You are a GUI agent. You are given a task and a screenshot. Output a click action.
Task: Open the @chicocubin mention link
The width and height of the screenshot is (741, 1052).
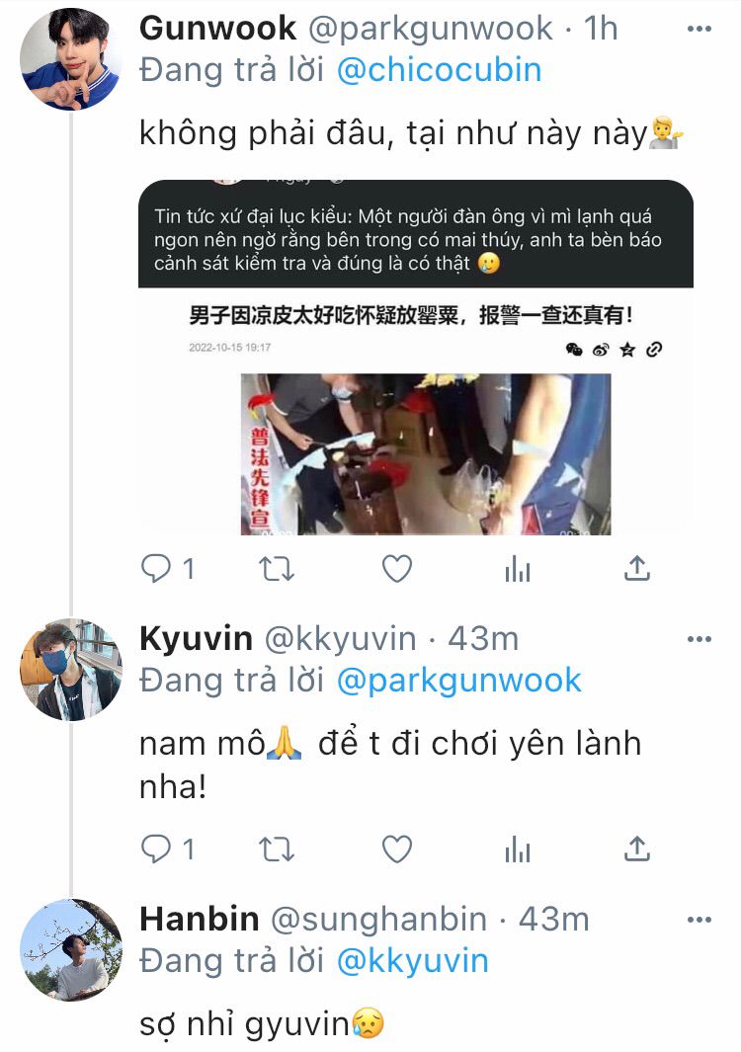pyautogui.click(x=439, y=70)
